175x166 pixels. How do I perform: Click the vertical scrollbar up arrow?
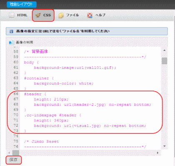click(165, 50)
